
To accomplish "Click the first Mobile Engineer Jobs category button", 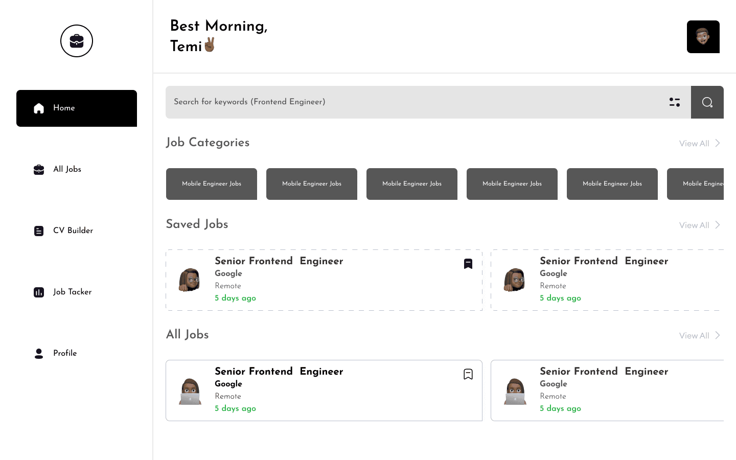I will click(212, 184).
